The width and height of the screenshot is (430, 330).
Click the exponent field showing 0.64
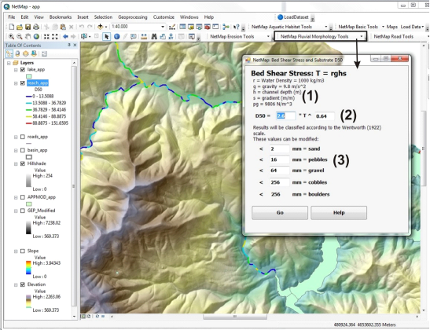[325, 116]
